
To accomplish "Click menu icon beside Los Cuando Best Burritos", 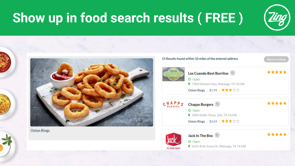I will coord(233,73).
